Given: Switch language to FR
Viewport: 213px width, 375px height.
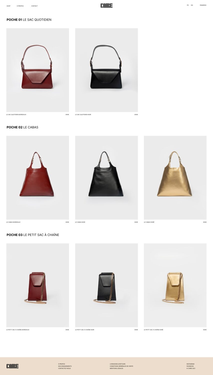Looking at the screenshot, I should (188, 5).
